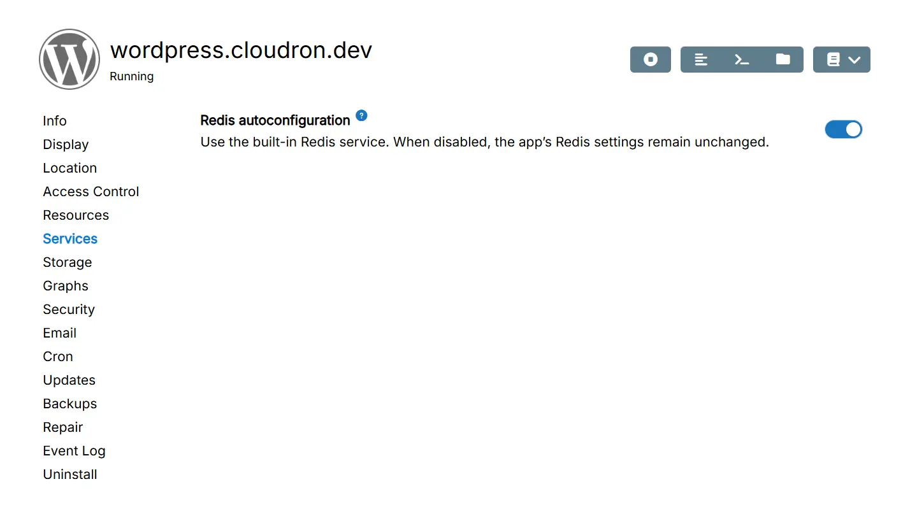Viewport: 924px width, 521px height.
Task: Open the file manager folder icon
Action: pos(783,59)
